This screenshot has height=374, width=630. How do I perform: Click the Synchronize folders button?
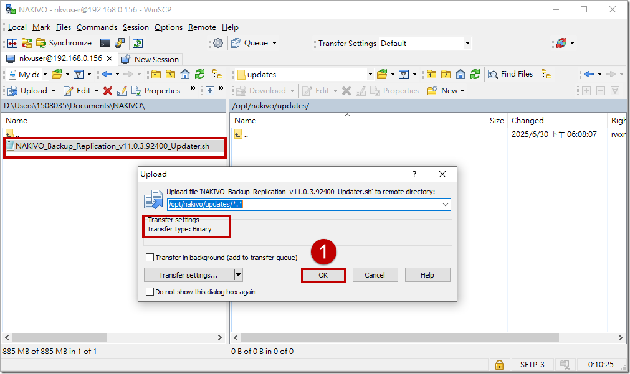point(64,43)
